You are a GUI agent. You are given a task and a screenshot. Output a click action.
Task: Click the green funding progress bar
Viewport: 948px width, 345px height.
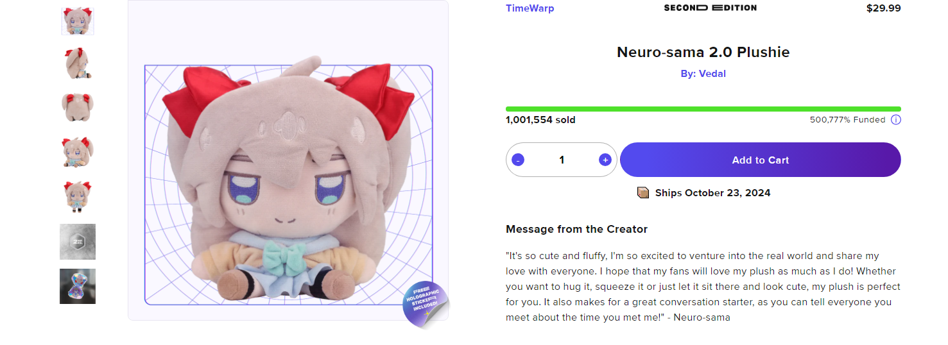pyautogui.click(x=703, y=109)
